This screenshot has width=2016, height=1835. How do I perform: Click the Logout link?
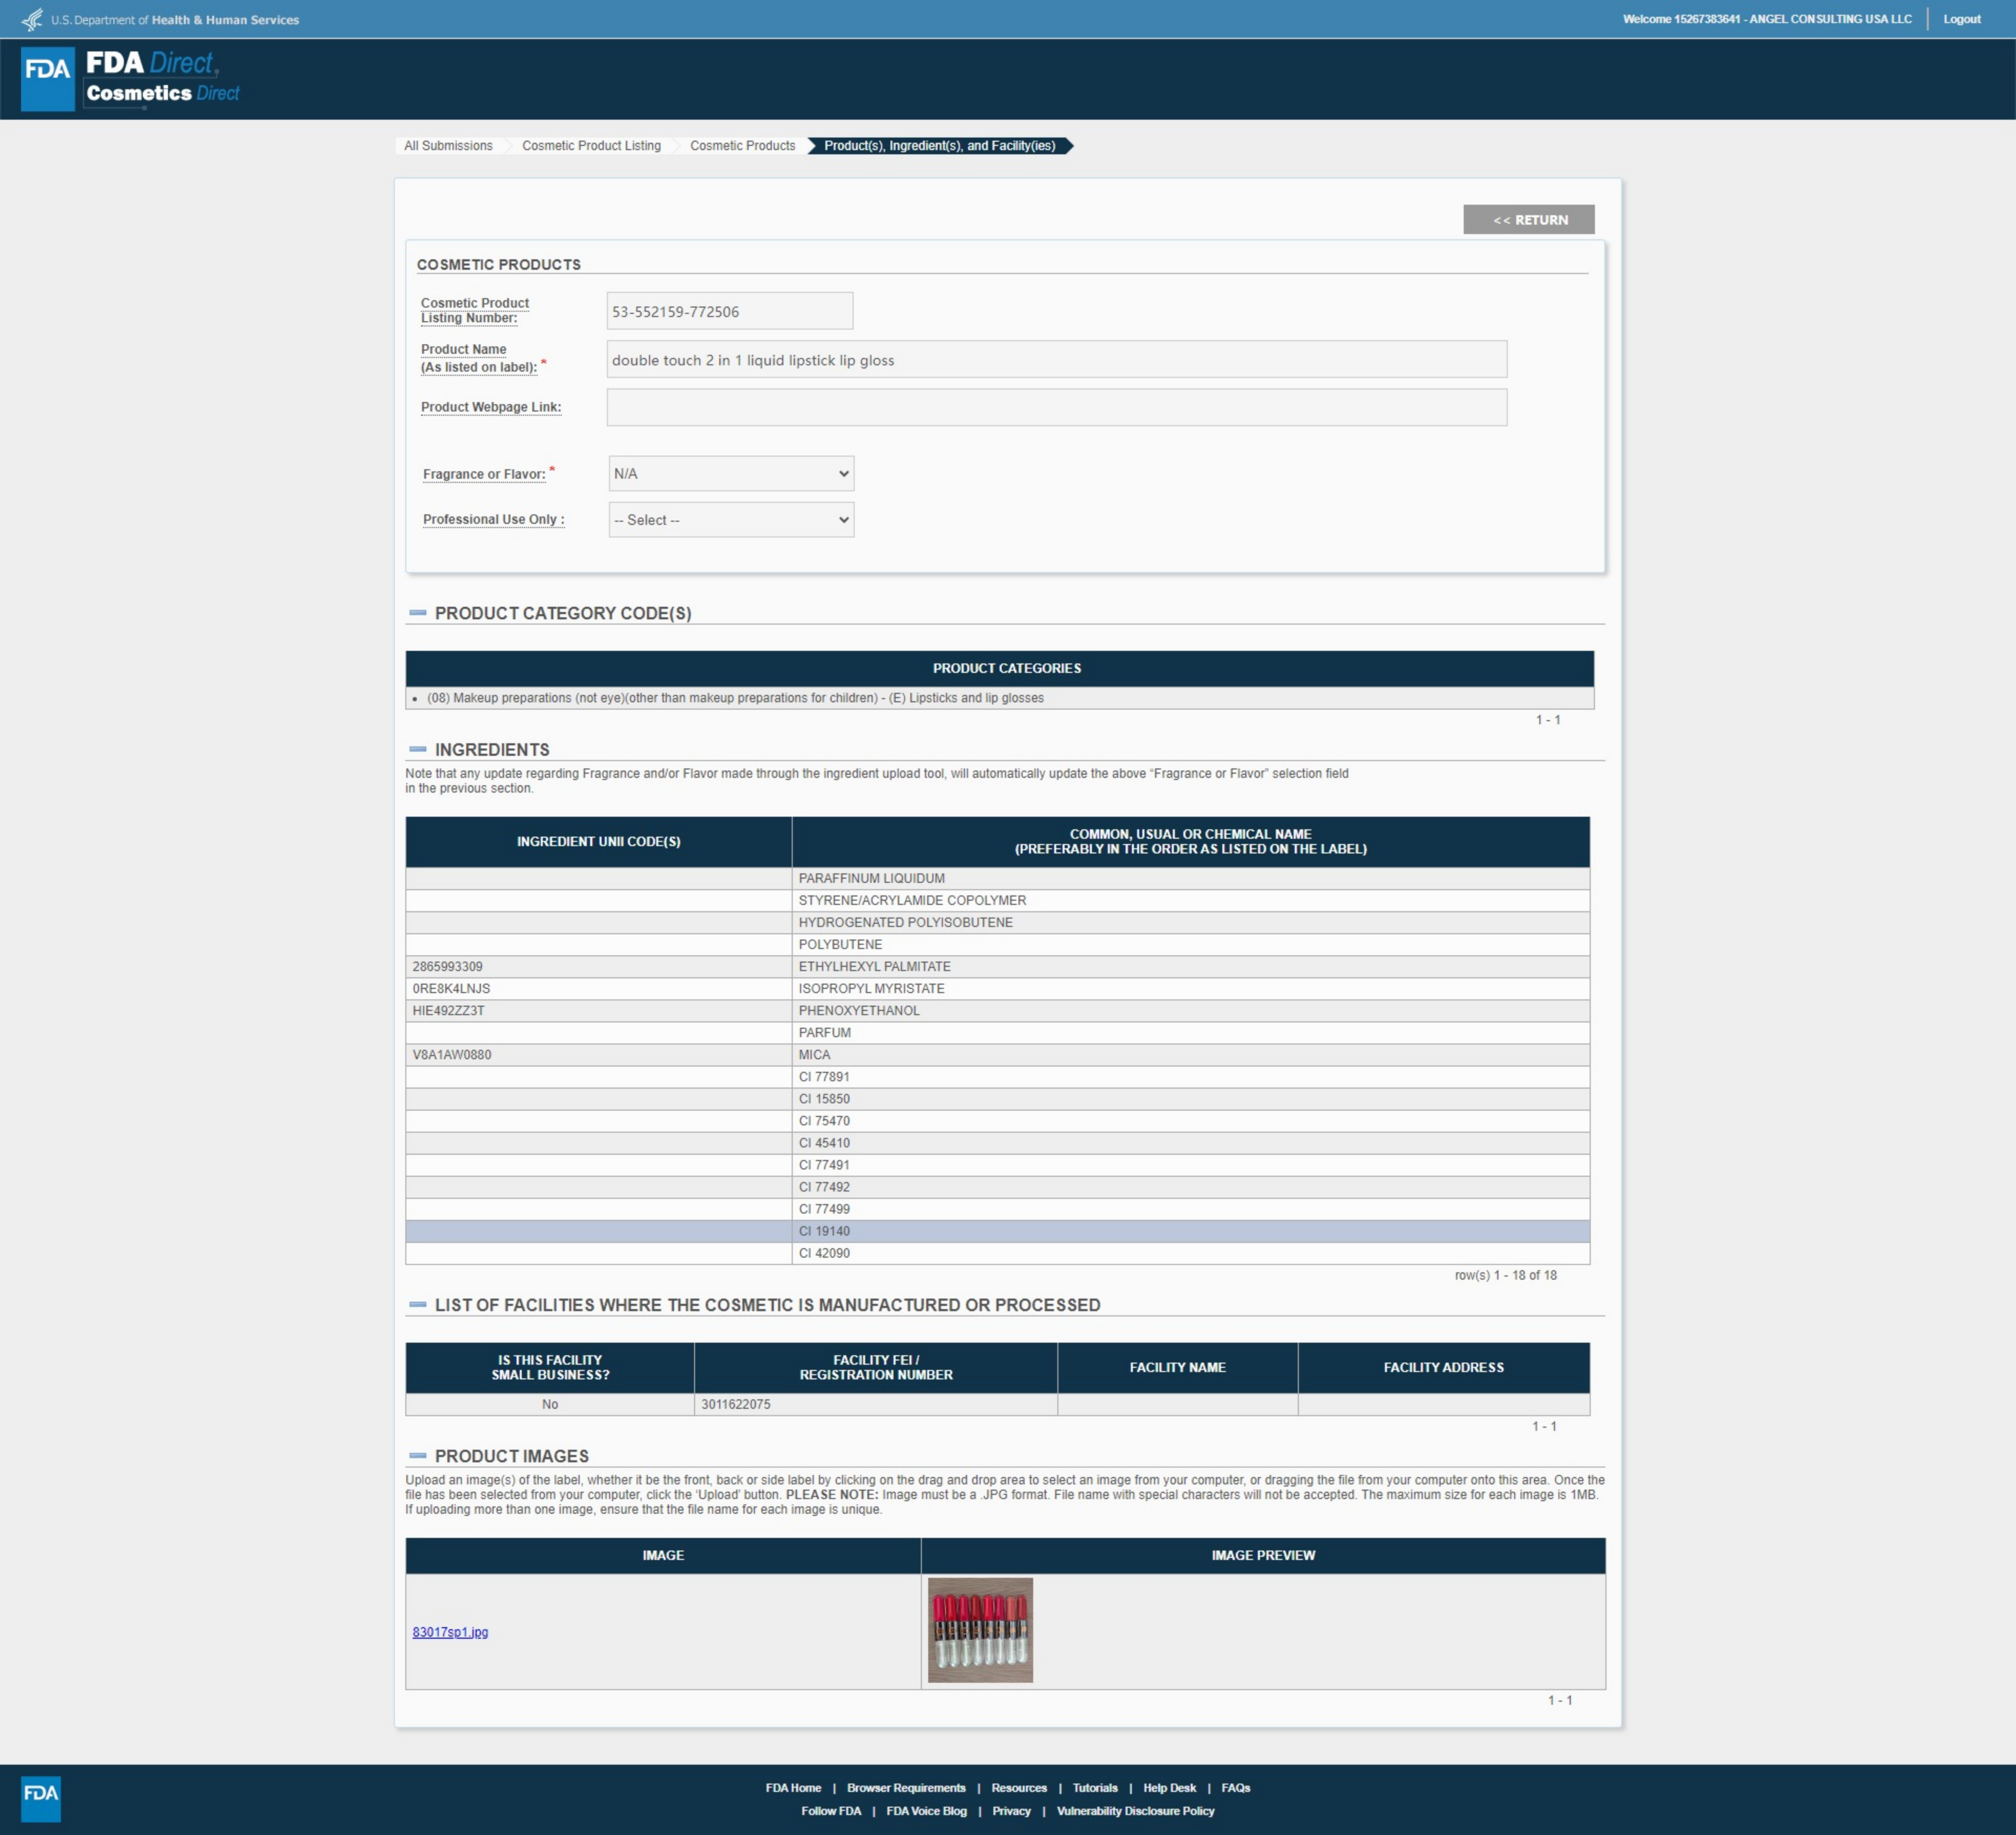tap(1961, 19)
